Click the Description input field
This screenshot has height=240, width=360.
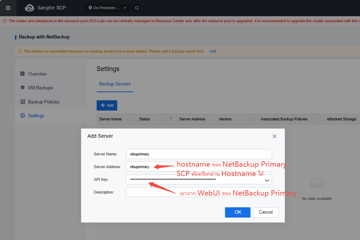[x=199, y=192]
